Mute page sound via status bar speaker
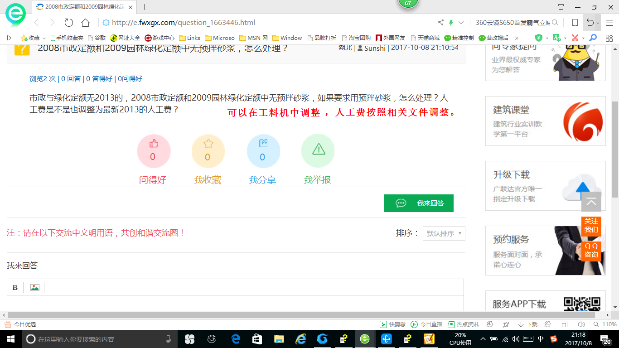 pos(581,324)
